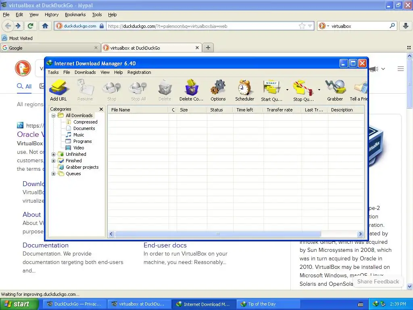Bookmark this page with the star icon
Image resolution: width=413 pixels, height=310 pixels.
tap(302, 26)
